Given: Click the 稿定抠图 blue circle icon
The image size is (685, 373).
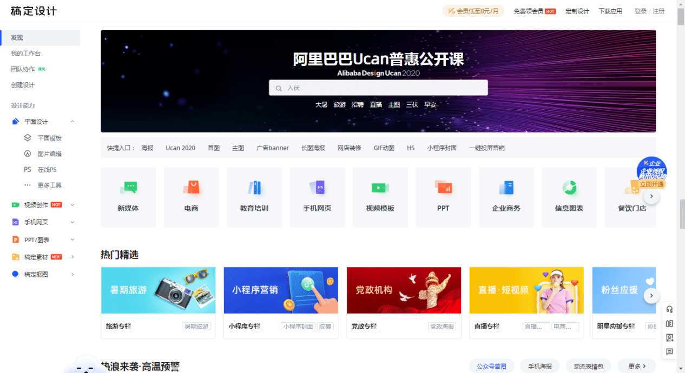Looking at the screenshot, I should pos(15,274).
